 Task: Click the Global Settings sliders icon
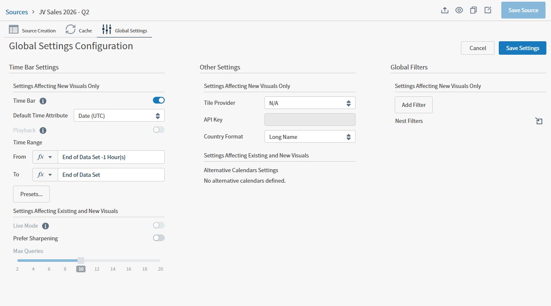[107, 30]
